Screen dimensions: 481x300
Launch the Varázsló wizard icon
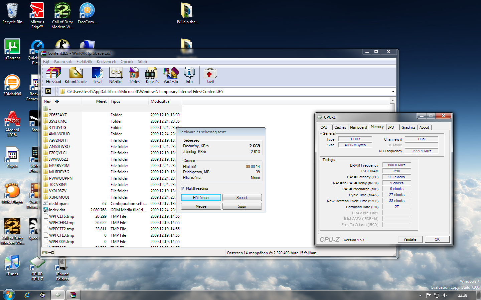click(171, 75)
